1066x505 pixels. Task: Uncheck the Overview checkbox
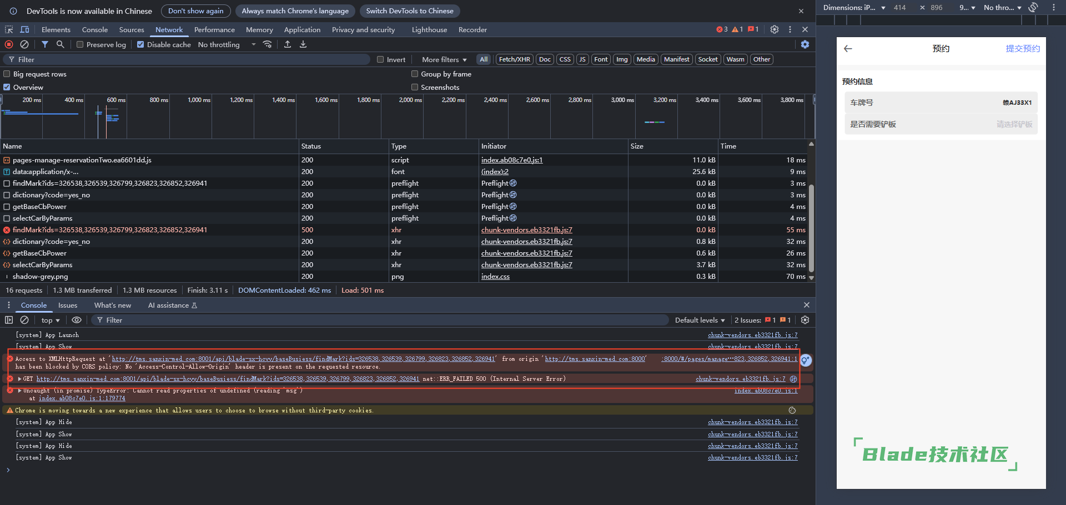click(7, 87)
